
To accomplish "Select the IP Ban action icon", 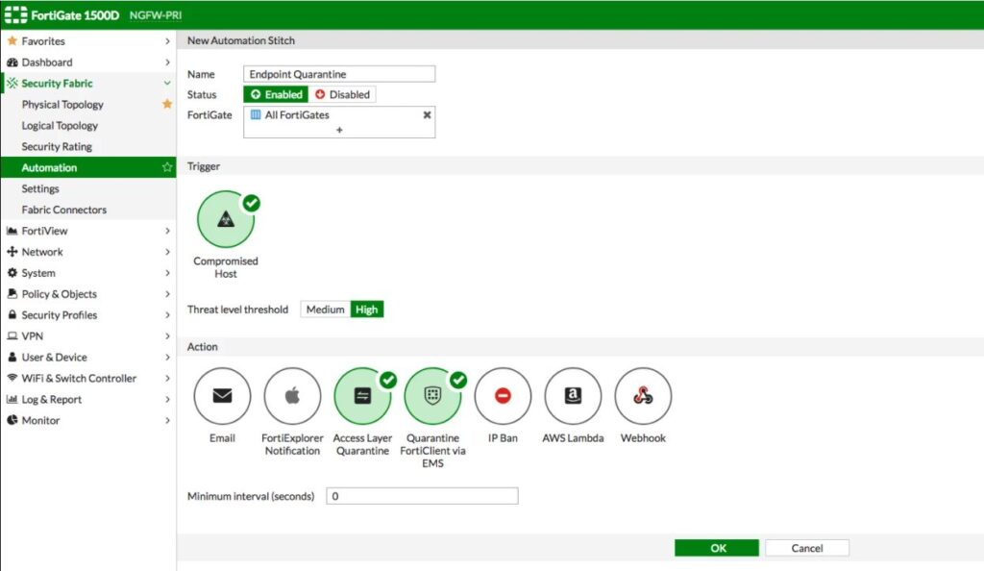I will (503, 396).
